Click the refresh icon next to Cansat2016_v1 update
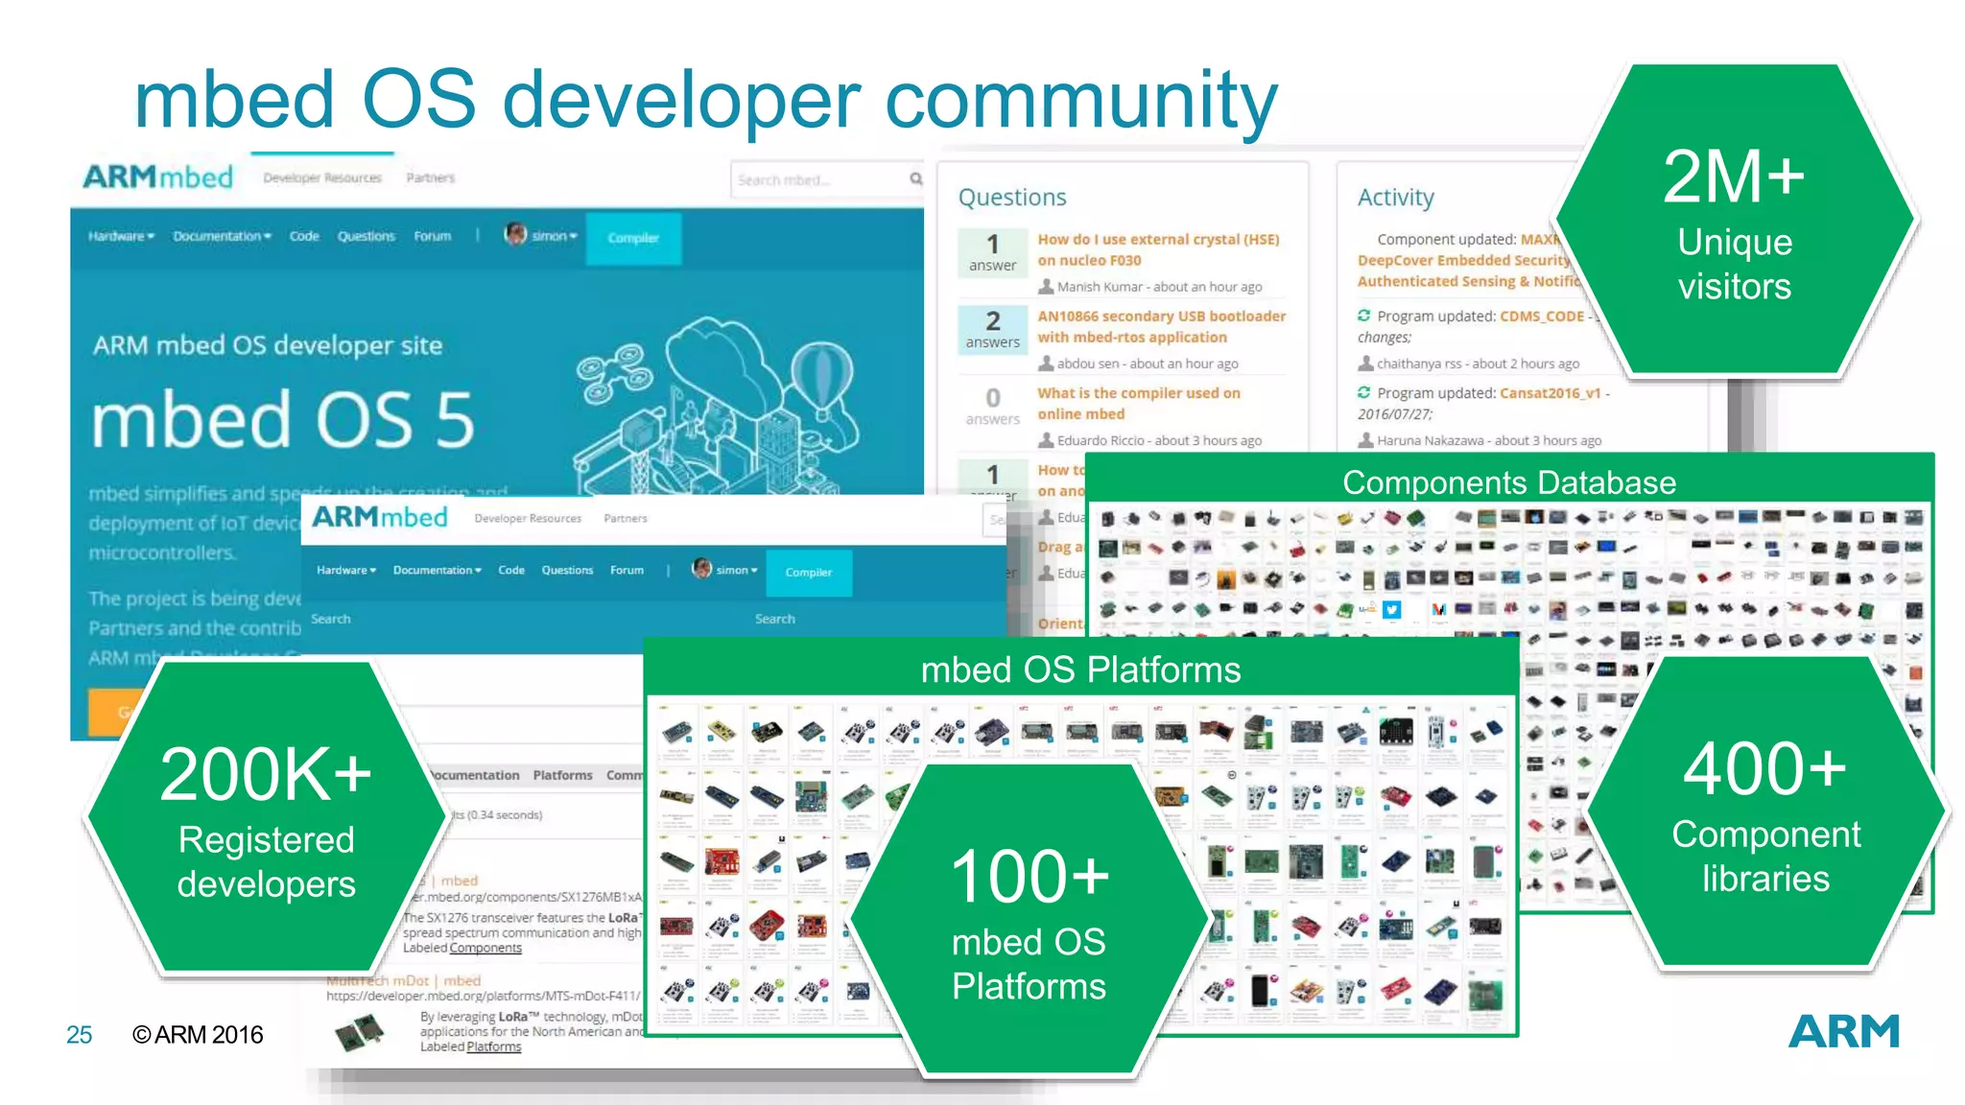This screenshot has width=1965, height=1105. (x=1363, y=392)
